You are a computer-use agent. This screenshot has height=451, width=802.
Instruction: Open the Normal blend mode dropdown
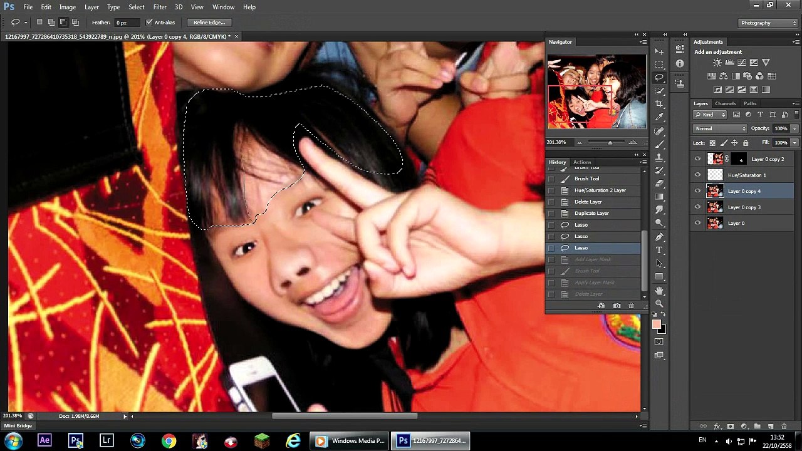click(720, 128)
